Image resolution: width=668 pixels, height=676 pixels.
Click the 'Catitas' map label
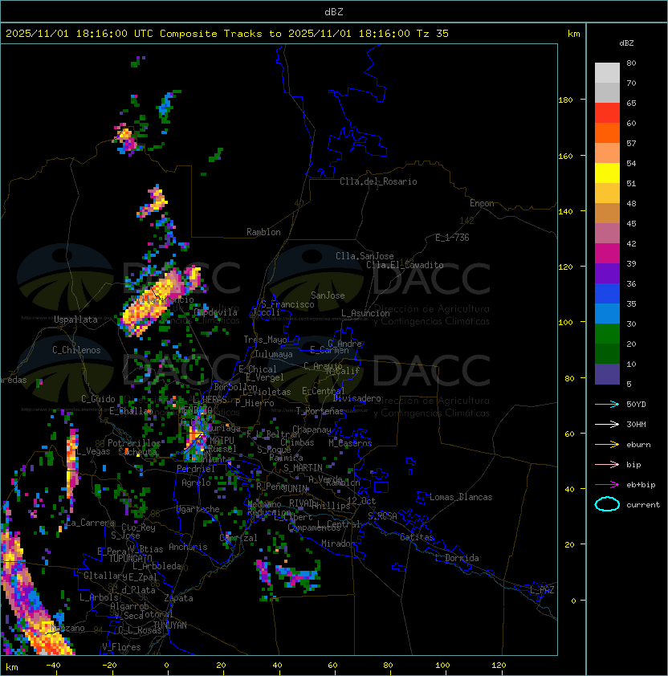[417, 537]
